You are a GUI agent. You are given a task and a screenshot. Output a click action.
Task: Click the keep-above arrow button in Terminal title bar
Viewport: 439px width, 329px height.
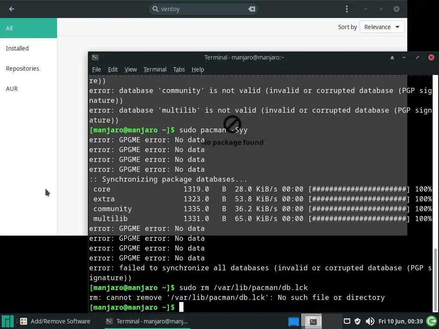click(392, 57)
